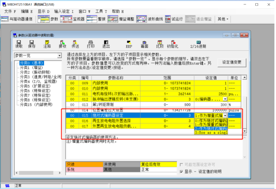Click right arrow of tree horizontal scrollbar
Screen dimensions: 276x189
pos(60,173)
